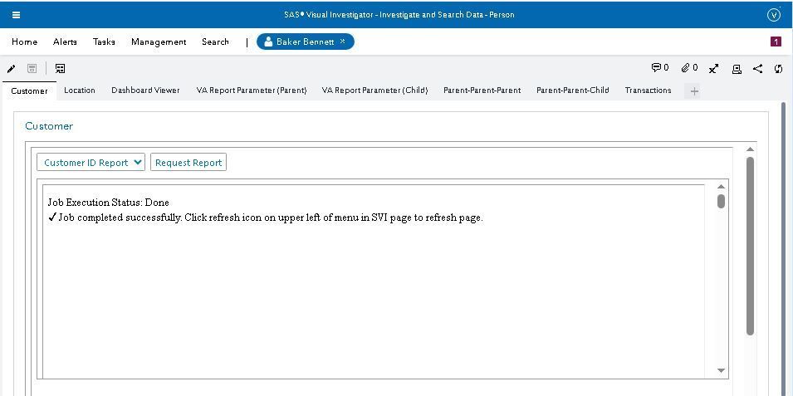The image size is (793, 396).
Task: Select the Customer tab
Action: coord(29,91)
